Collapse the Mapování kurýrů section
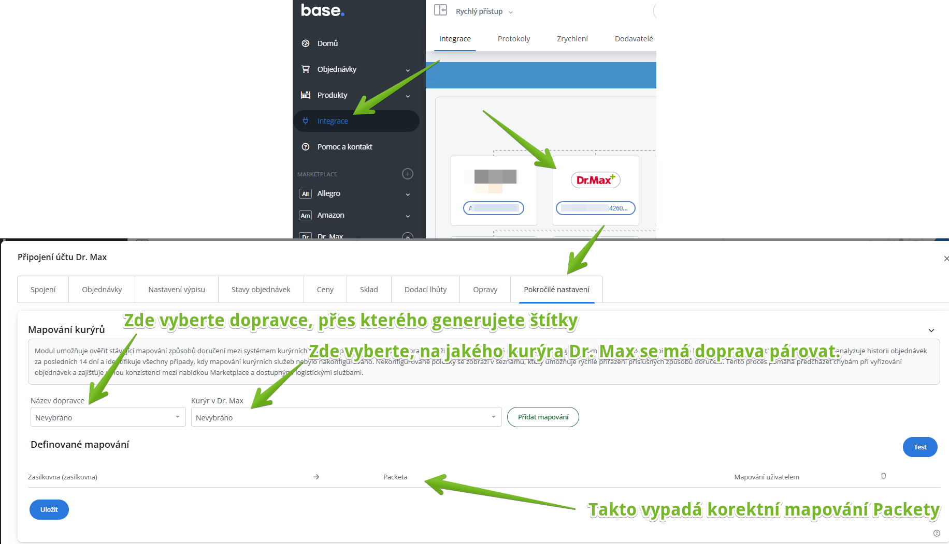Image resolution: width=949 pixels, height=544 pixels. [931, 330]
